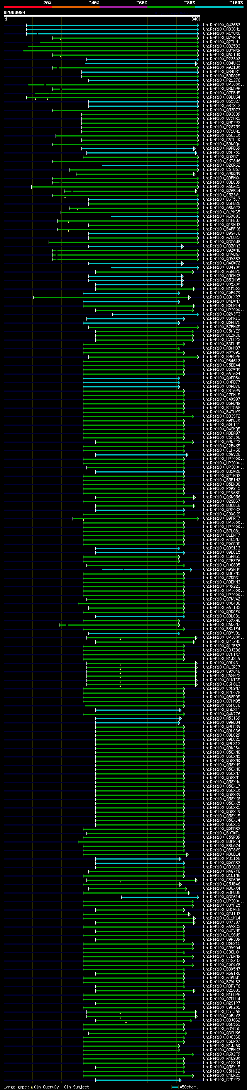
Task: Open hit UniRef100_A8IGH1
Action: click(221, 29)
